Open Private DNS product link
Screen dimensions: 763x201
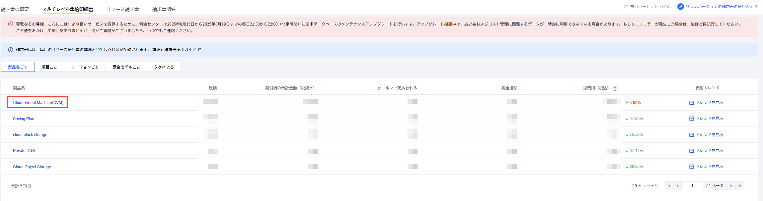(24, 151)
